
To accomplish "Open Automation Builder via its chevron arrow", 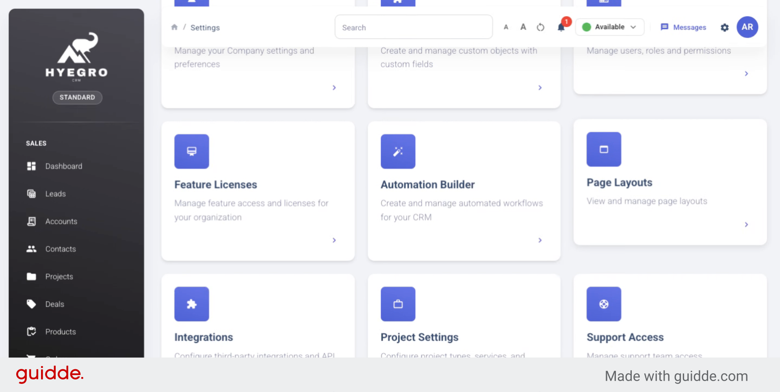I will (x=540, y=240).
